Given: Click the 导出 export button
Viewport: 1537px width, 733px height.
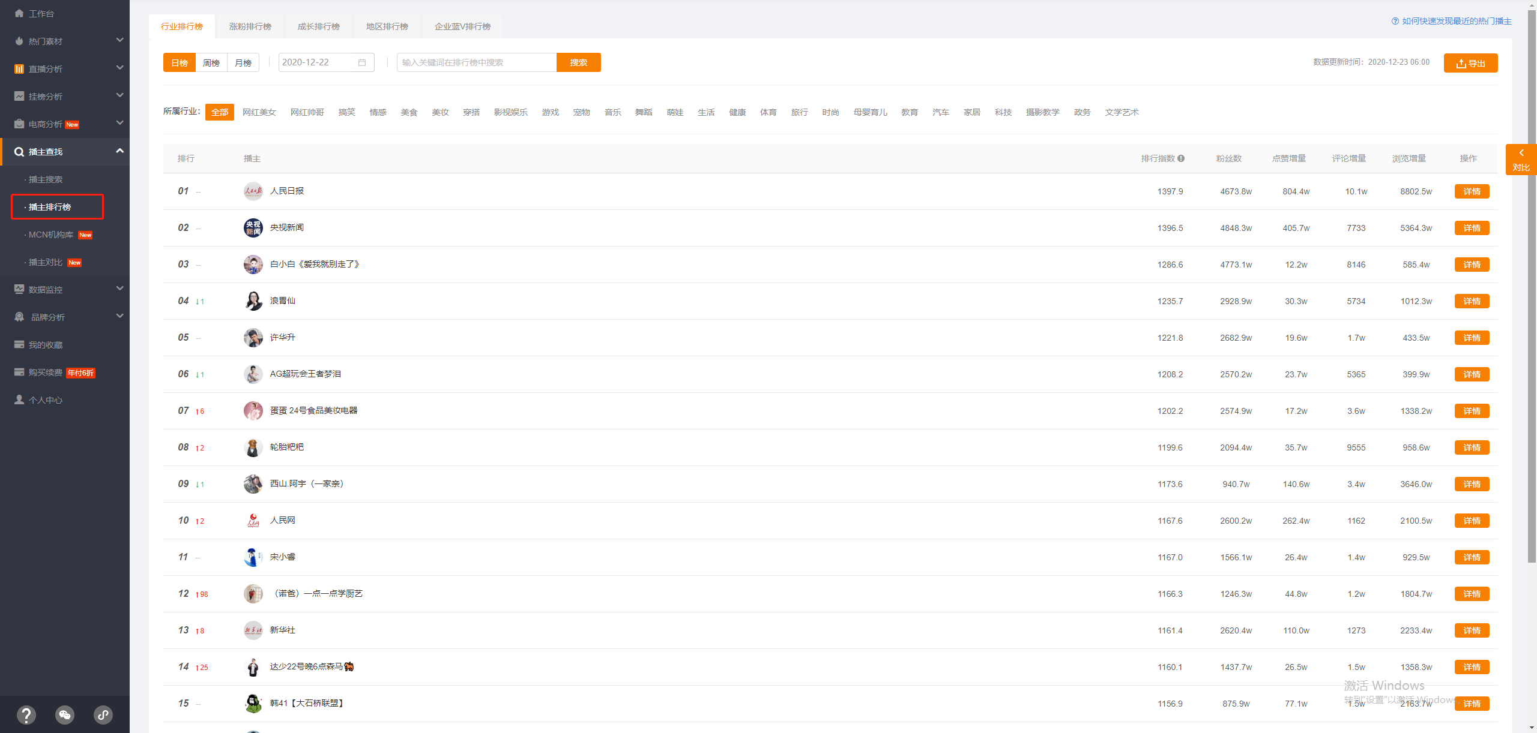Looking at the screenshot, I should 1470,63.
